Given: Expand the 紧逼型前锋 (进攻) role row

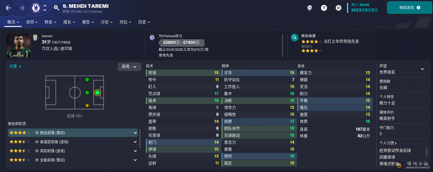Looking at the screenshot, I should click(x=135, y=142).
